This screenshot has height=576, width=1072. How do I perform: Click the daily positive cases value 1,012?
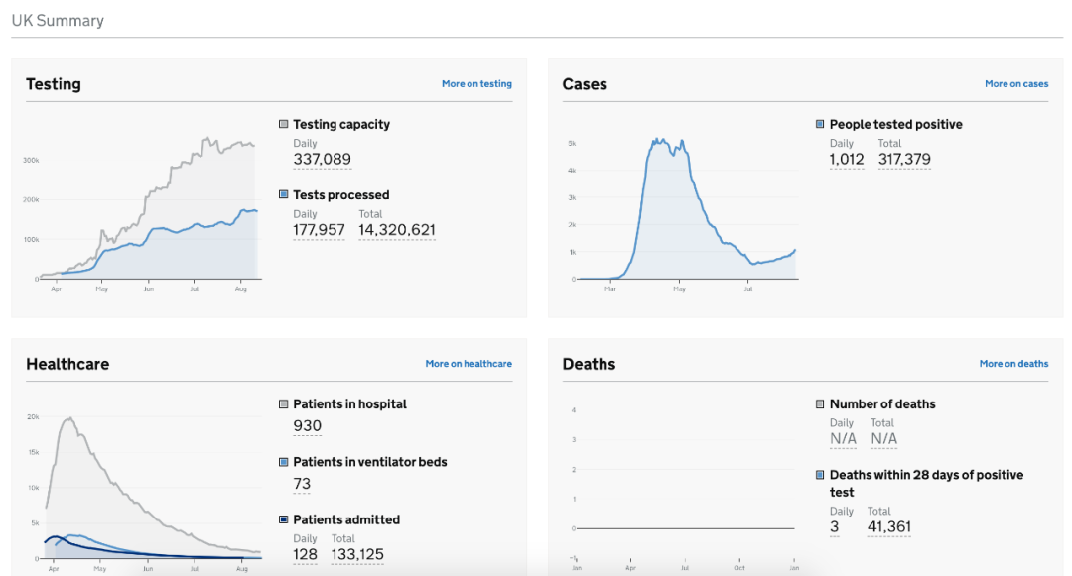(x=847, y=160)
